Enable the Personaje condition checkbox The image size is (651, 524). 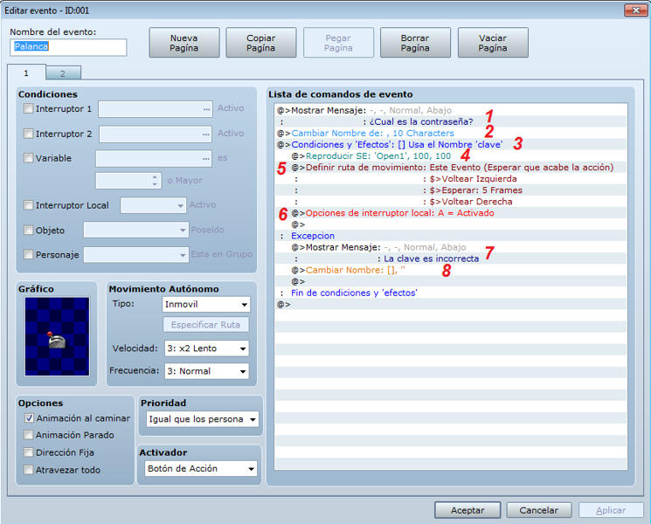(x=28, y=254)
